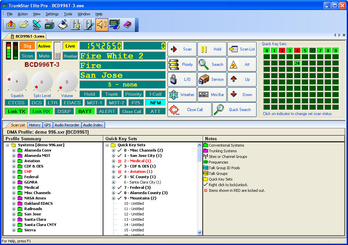The image size is (348, 245).
Task: Expand the 5 - SC County (1) node
Action: point(113,177)
